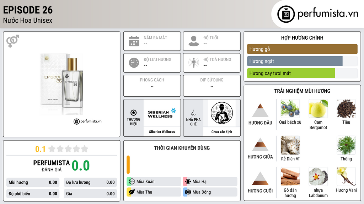The height and width of the screenshot is (204, 364).
Task: Click the Dịp sử dụng info card
Action: pos(212,86)
